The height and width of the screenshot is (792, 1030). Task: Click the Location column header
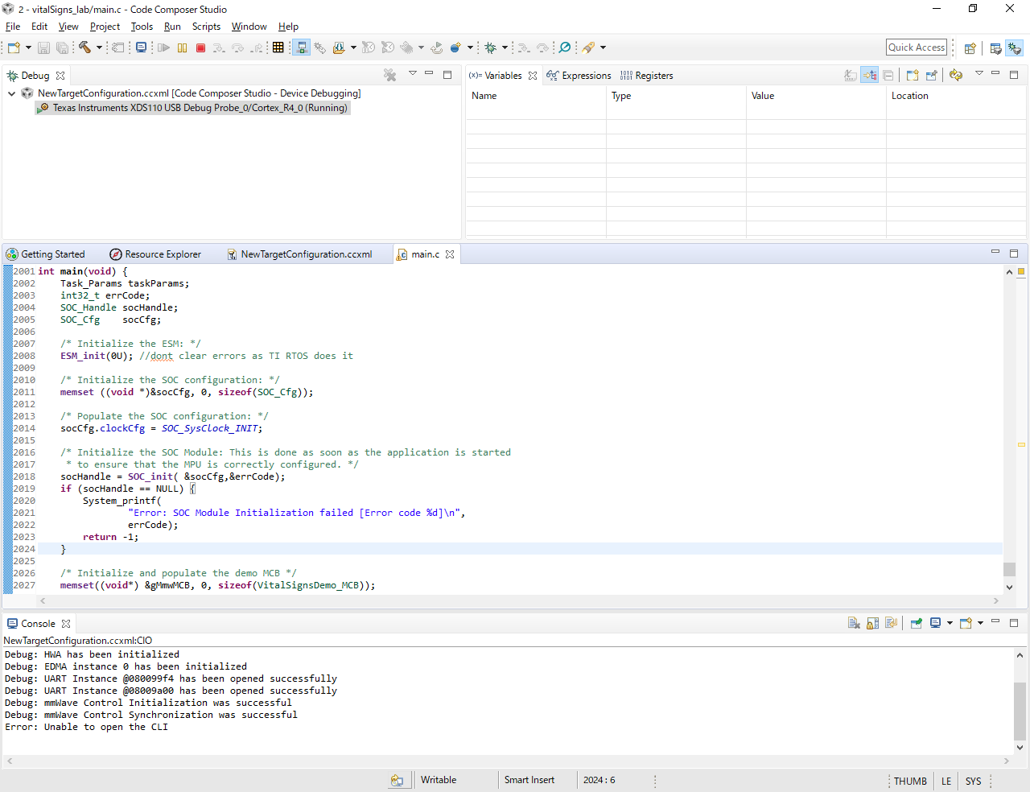(x=956, y=96)
